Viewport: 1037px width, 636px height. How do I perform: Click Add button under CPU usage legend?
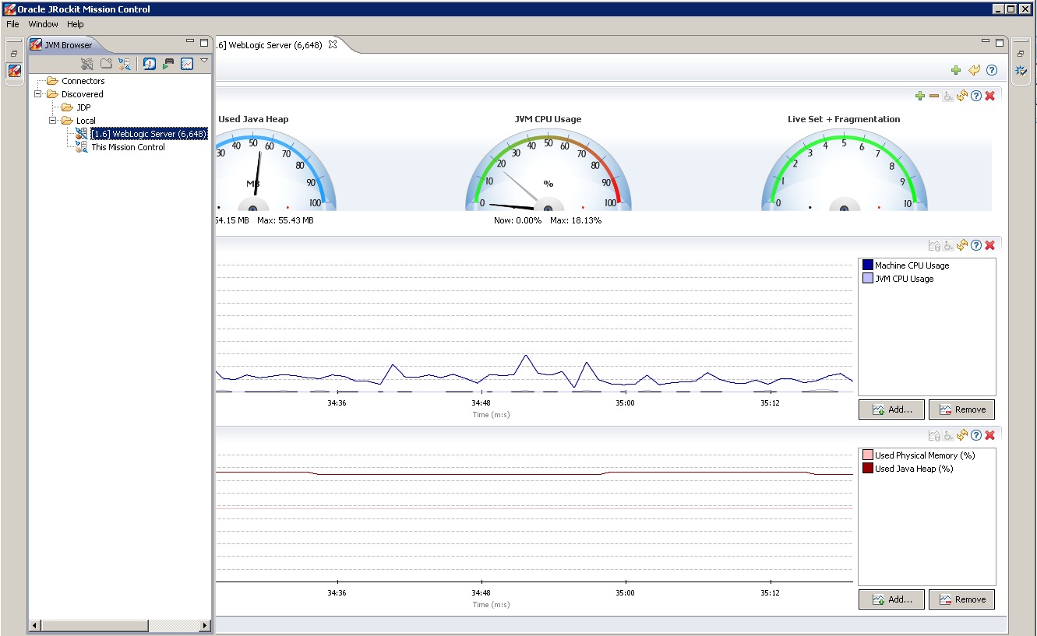[891, 409]
